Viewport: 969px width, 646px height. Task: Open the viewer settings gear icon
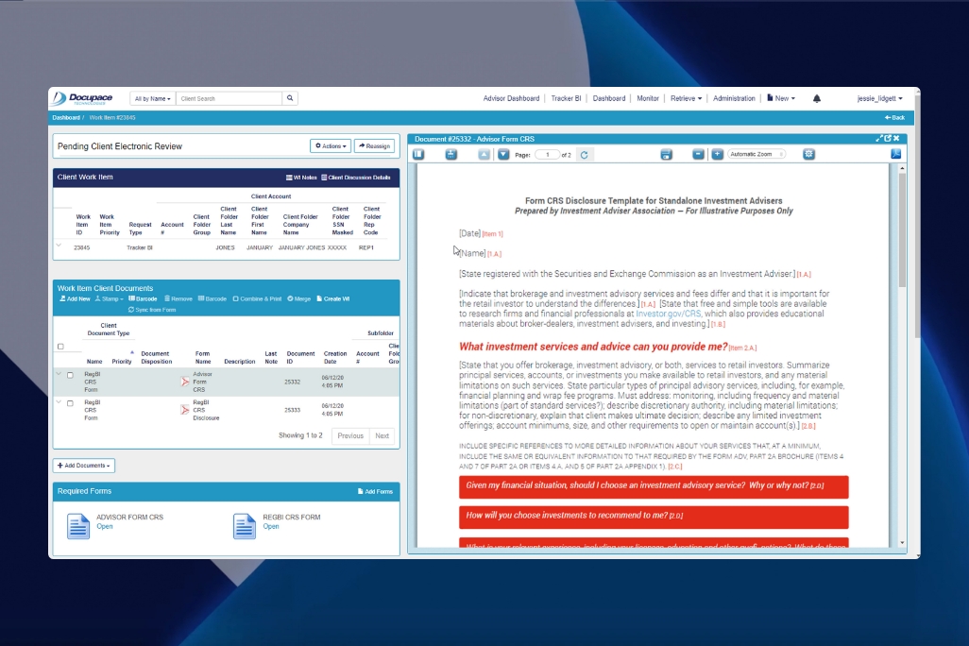coord(808,154)
